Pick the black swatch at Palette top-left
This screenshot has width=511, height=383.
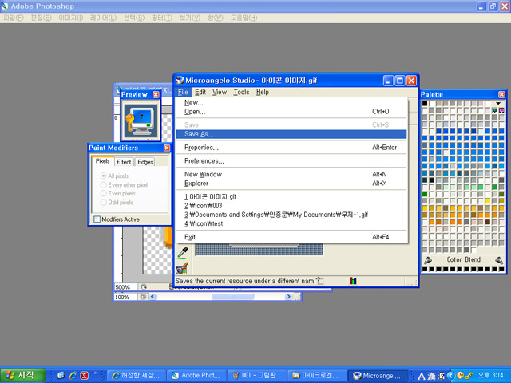425,104
